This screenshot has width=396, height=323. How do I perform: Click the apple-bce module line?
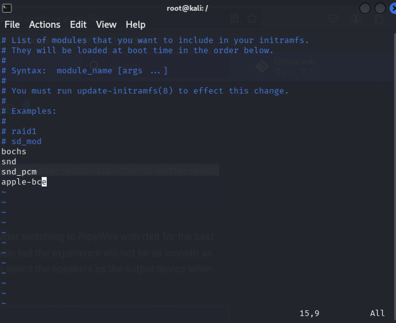pos(24,182)
